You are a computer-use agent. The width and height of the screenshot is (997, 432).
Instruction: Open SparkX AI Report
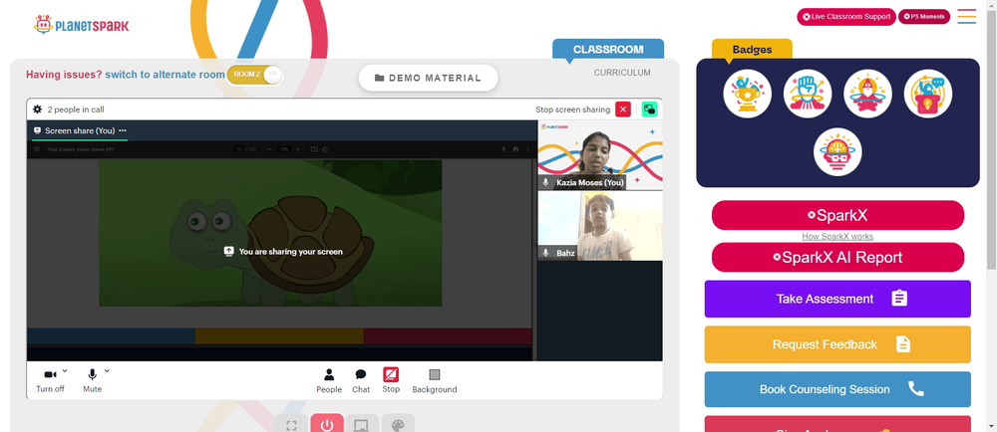pyautogui.click(x=837, y=257)
